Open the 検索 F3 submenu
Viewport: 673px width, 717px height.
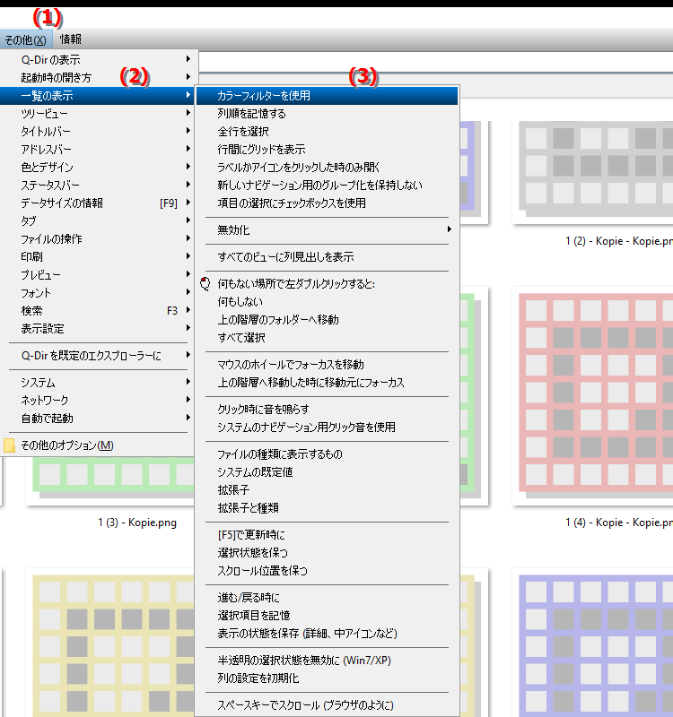pos(99,310)
